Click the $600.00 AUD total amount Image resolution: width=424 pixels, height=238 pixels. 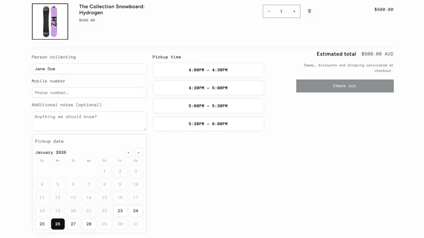coord(377,54)
